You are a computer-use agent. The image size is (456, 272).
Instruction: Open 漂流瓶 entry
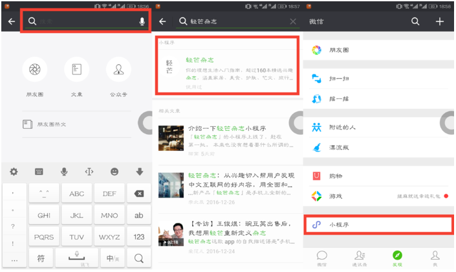[x=378, y=148]
